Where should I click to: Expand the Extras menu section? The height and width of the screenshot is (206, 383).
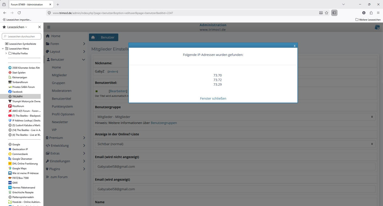tap(65, 153)
